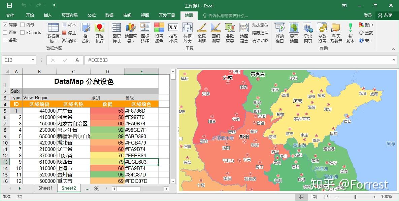Image resolution: width=399 pixels, height=201 pixels.
Task: Expand the formula bar with its chevron
Action: coord(394,60)
